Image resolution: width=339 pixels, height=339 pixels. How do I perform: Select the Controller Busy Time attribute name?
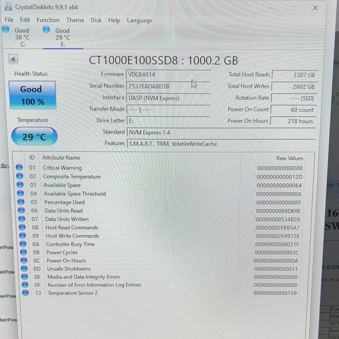(70, 244)
